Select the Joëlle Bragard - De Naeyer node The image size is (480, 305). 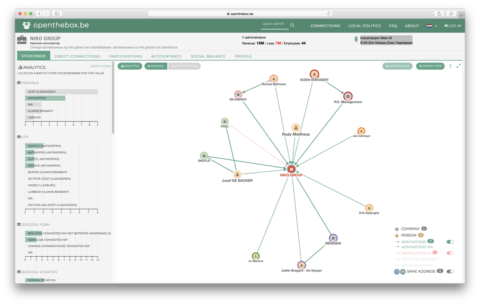pos(302,265)
